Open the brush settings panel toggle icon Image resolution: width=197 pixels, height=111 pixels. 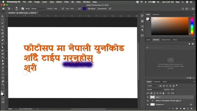click(23, 9)
